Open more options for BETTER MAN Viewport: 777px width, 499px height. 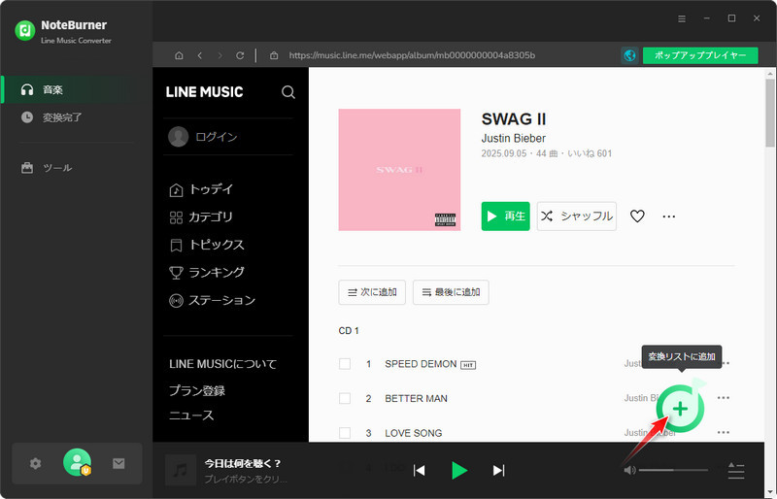click(724, 398)
